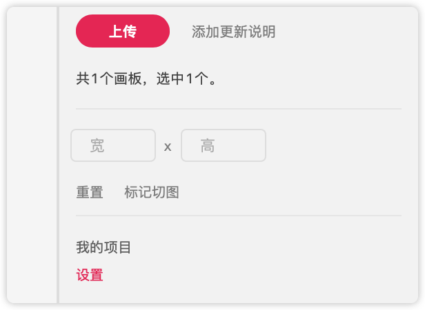
Task: Select the 标记切图 option
Action: coord(152,192)
